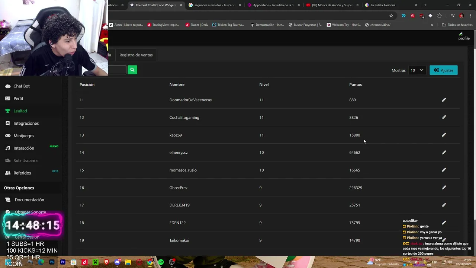Switch to the Registro de ventas tab
This screenshot has width=476, height=268.
click(x=136, y=55)
